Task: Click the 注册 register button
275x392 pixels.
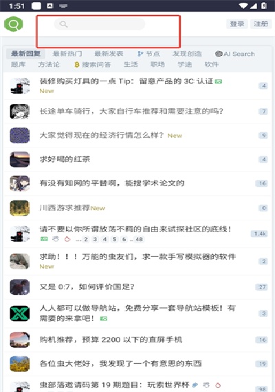Action: click(x=261, y=24)
